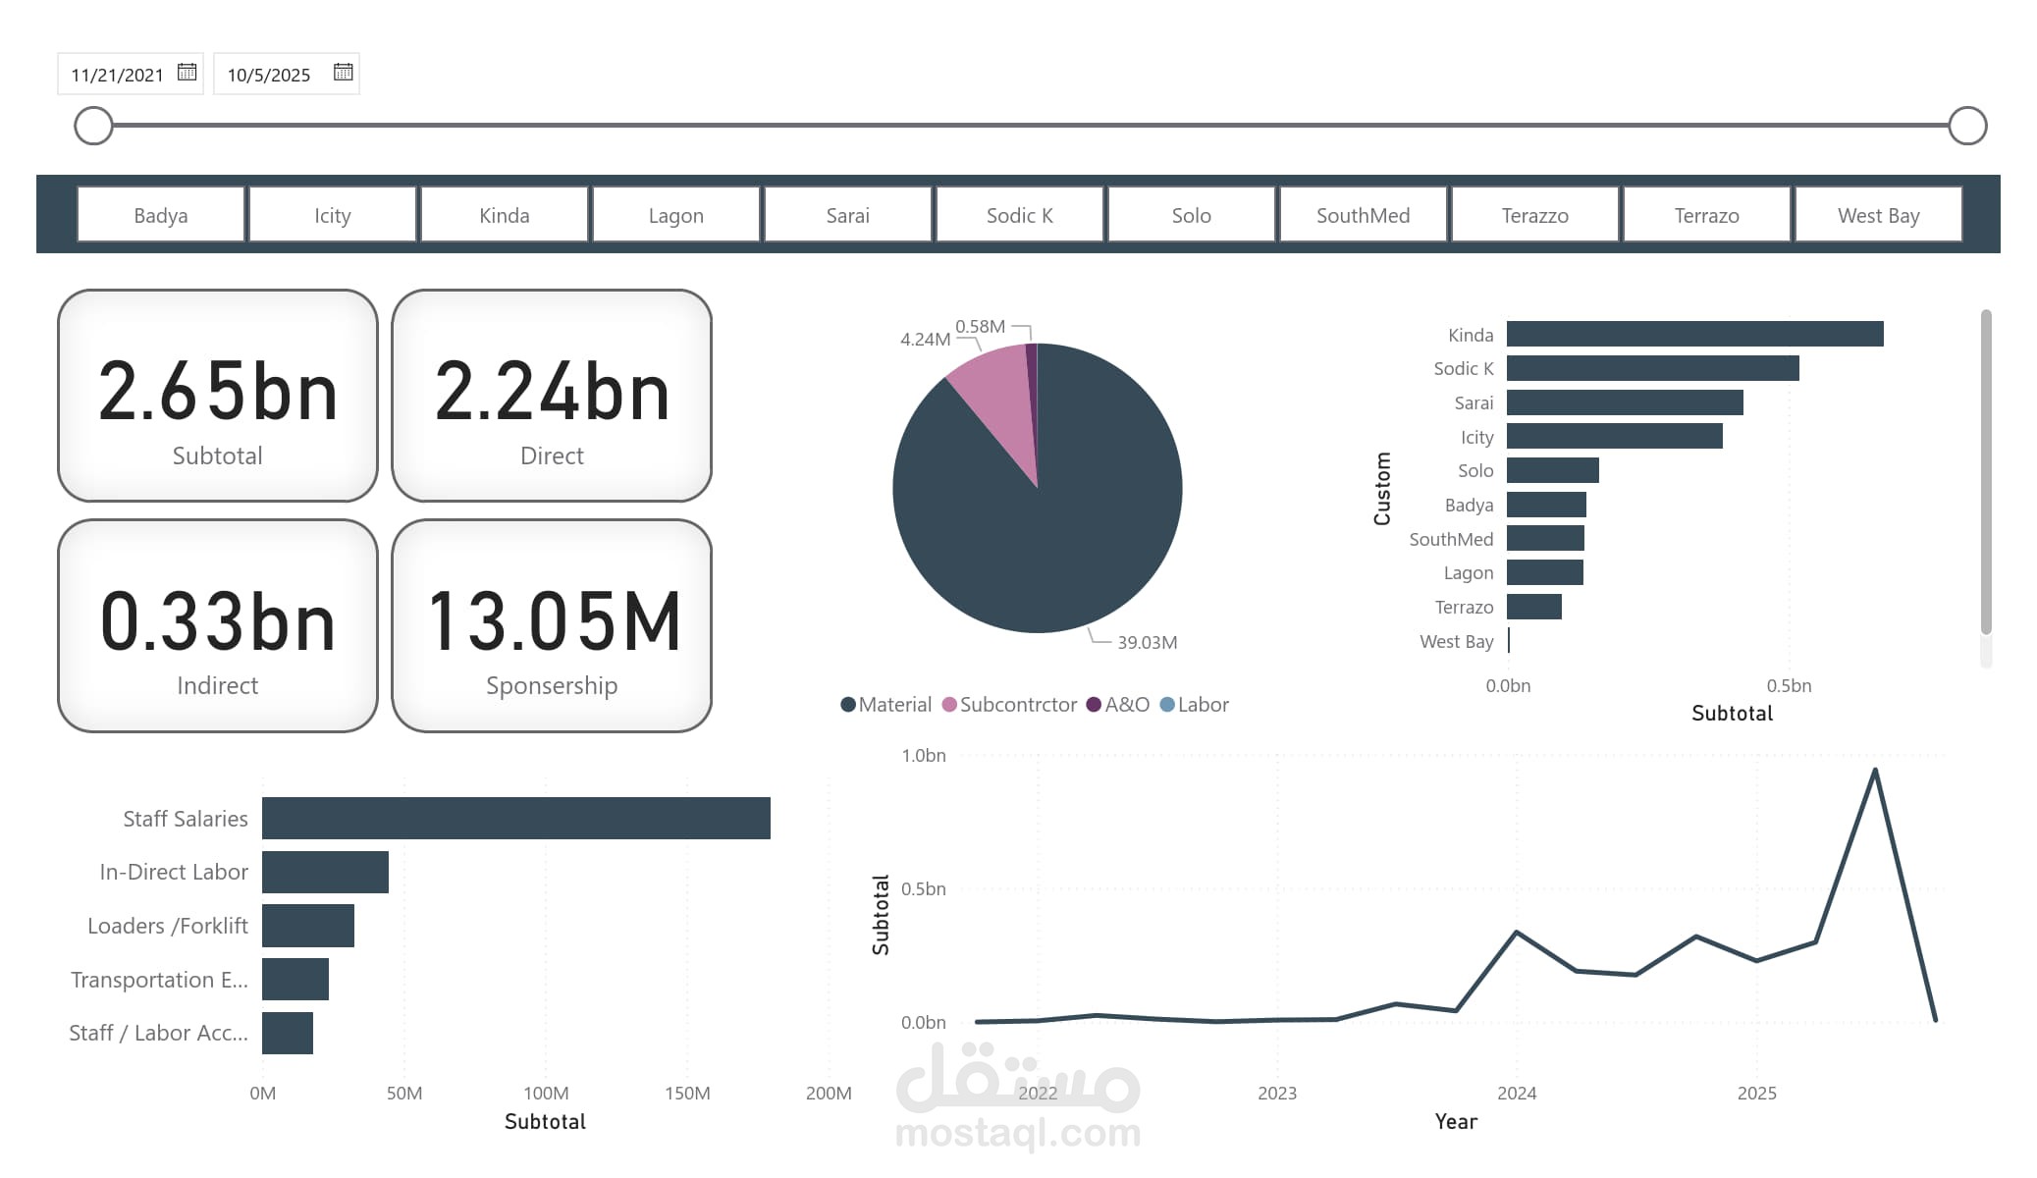The height and width of the screenshot is (1178, 2037).
Task: Toggle the West Bay slicer button
Action: [x=1878, y=215]
